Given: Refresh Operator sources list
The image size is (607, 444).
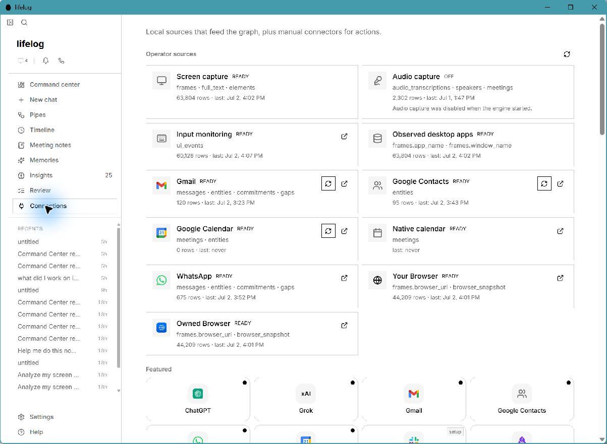Looking at the screenshot, I should (567, 54).
